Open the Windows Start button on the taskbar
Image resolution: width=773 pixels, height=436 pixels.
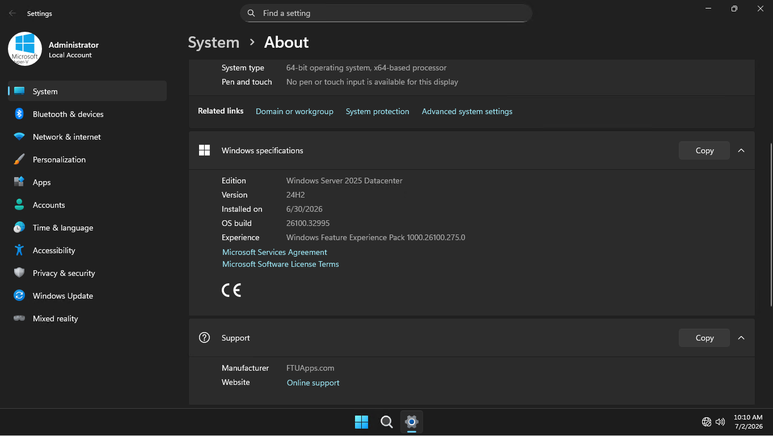point(361,422)
